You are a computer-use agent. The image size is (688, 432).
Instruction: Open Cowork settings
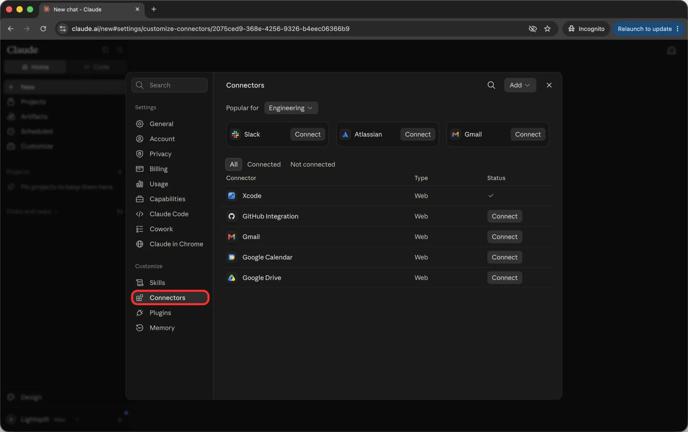click(170, 229)
